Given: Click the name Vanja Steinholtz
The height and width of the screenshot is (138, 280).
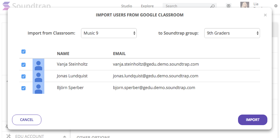Looking at the screenshot, I should tap(72, 64).
